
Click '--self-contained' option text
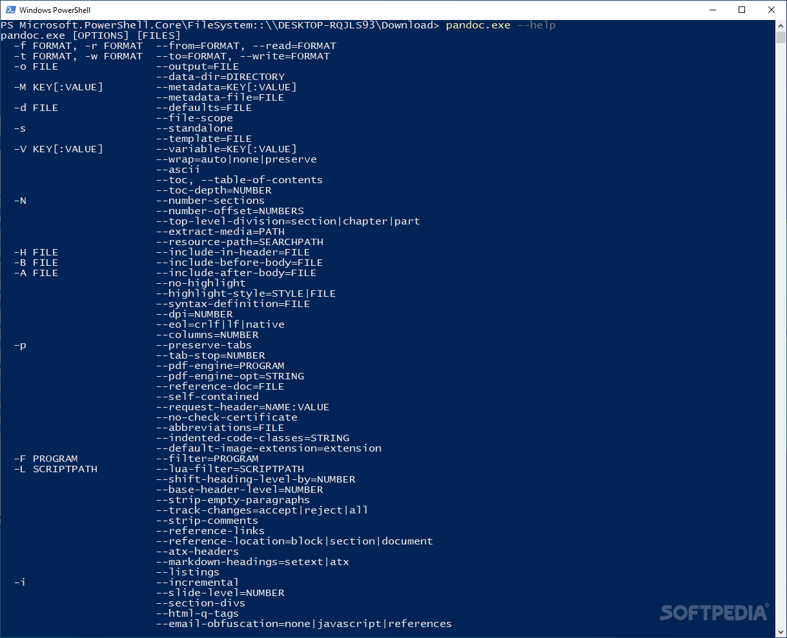coord(207,397)
